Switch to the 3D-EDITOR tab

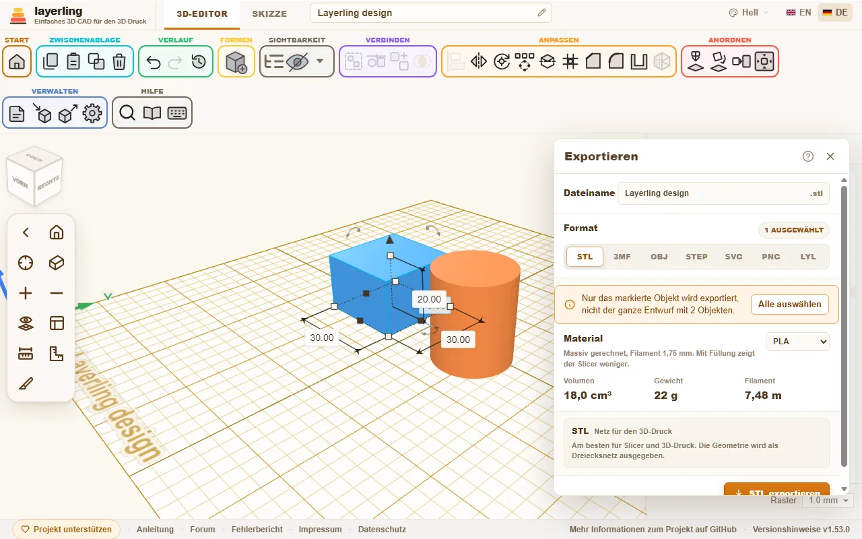[202, 13]
